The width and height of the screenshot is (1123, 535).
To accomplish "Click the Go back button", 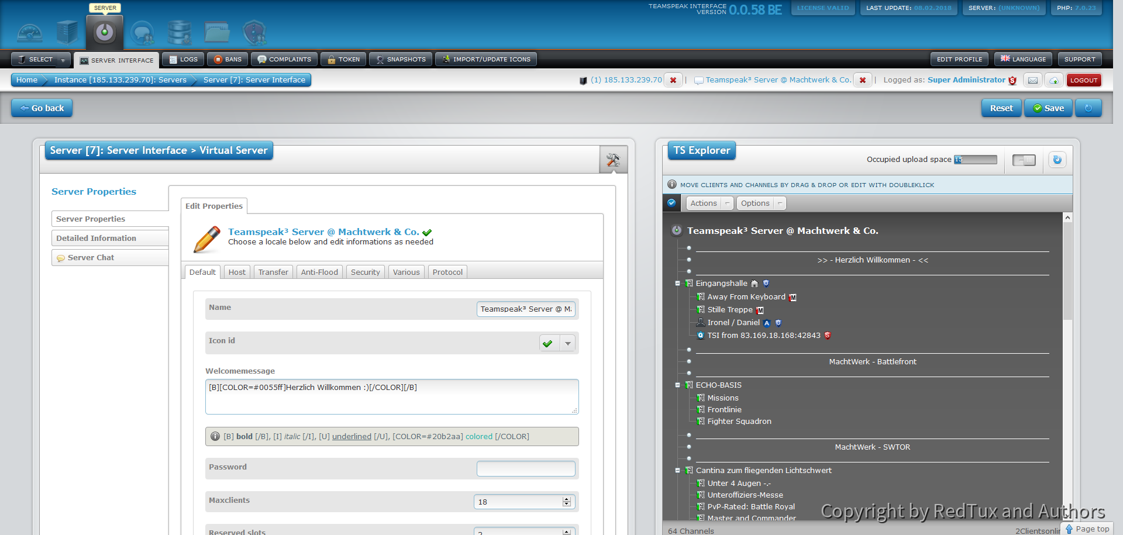I will click(42, 108).
